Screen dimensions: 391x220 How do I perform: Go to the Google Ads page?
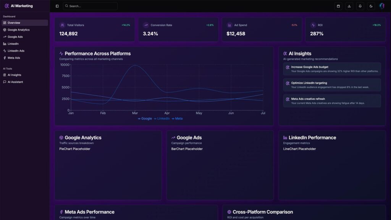pos(24,37)
